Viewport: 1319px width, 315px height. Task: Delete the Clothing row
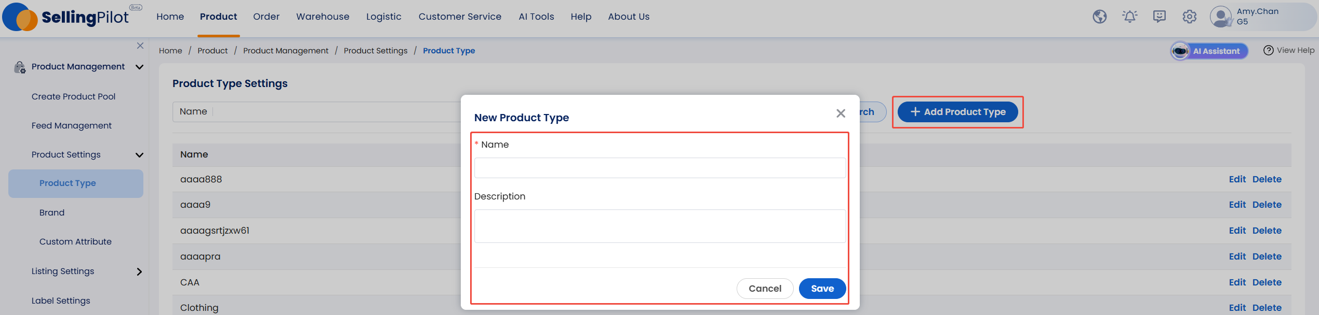1267,308
